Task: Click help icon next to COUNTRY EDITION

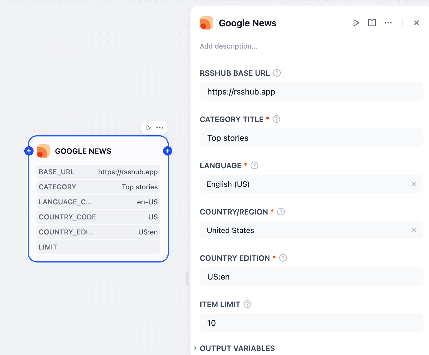Action: 283,258
